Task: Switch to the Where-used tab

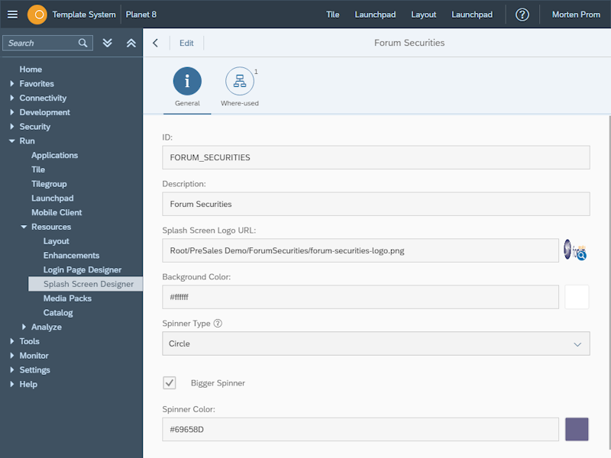Action: click(240, 87)
